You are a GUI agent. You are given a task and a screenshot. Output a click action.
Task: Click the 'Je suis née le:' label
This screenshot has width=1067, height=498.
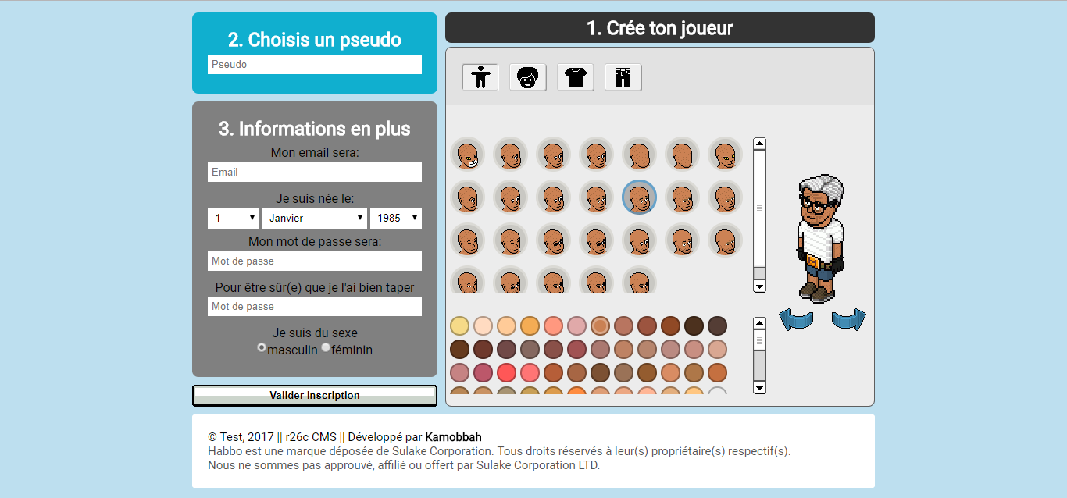click(315, 198)
